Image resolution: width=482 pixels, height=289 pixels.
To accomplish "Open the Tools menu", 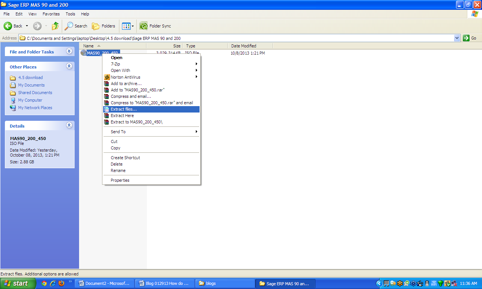I will 70,14.
